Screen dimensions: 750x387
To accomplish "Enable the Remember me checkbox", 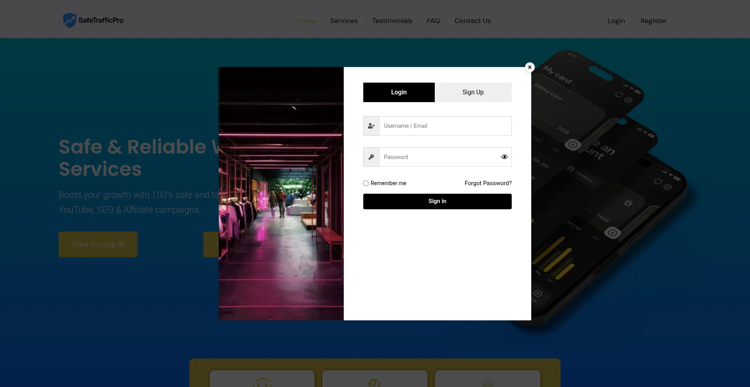I will click(x=366, y=183).
